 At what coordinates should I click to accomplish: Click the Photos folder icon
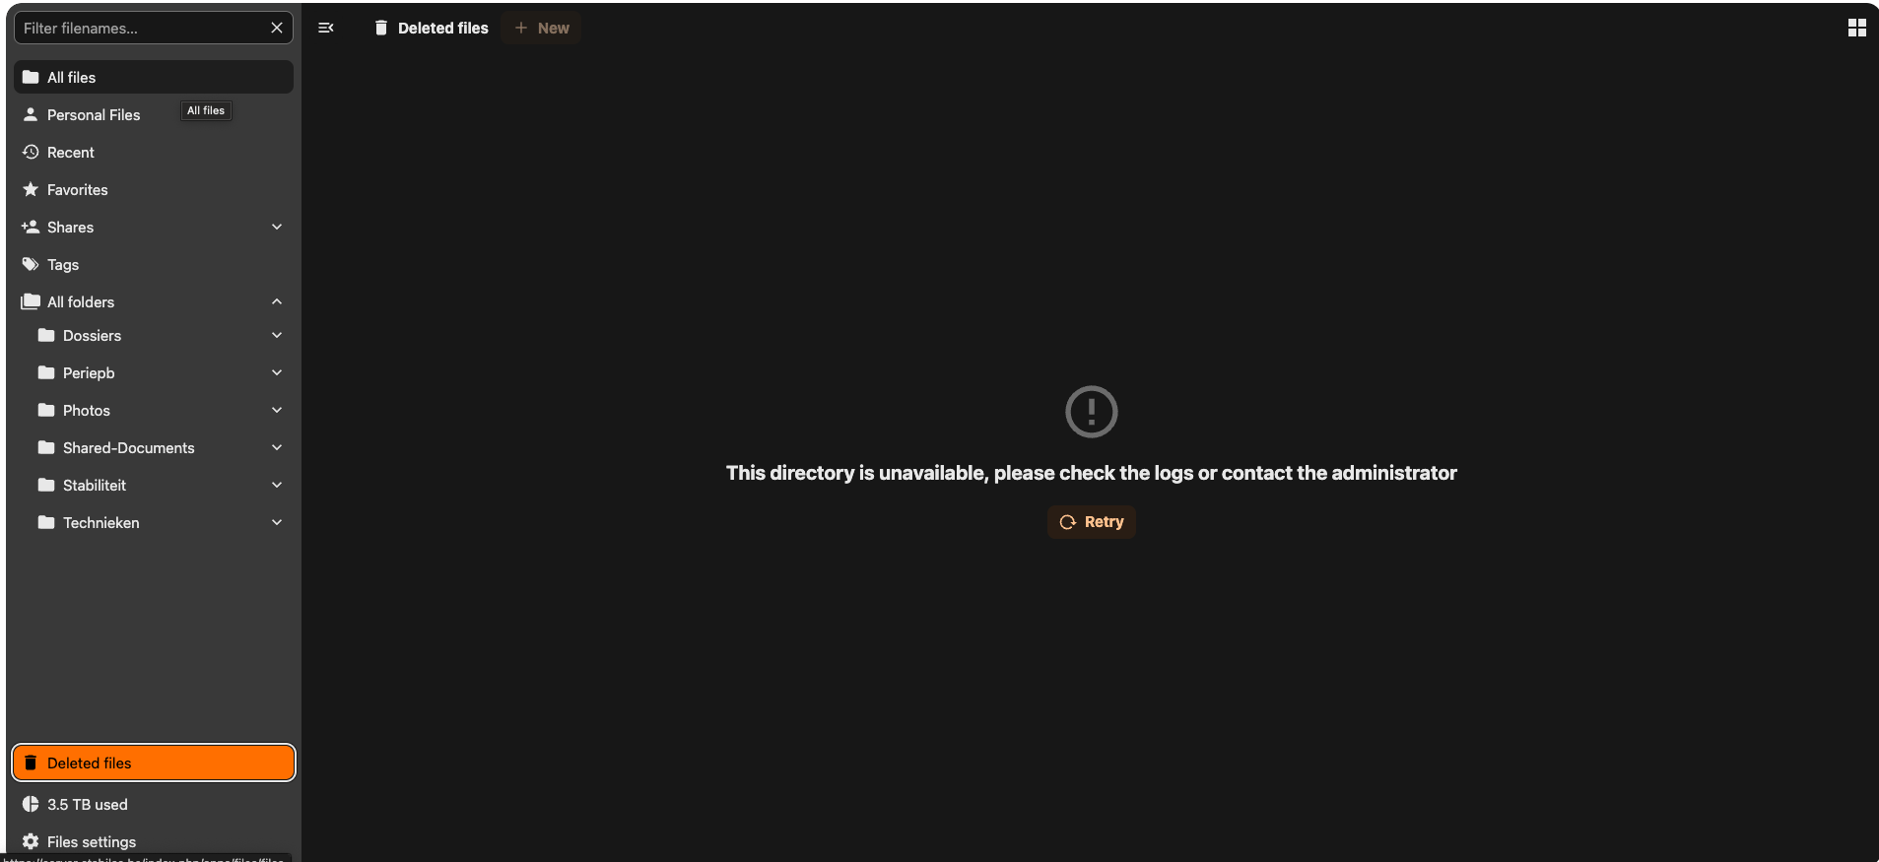46,410
